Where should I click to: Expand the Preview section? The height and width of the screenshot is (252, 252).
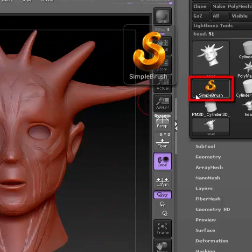click(205, 220)
